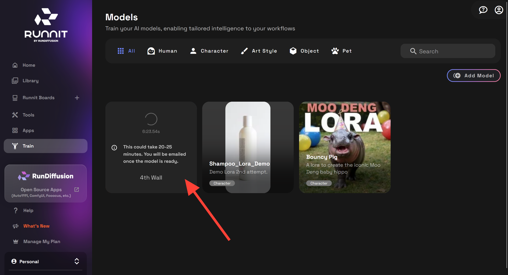Create a new Runnit Board with plus icon
This screenshot has width=508, height=275.
pos(77,98)
